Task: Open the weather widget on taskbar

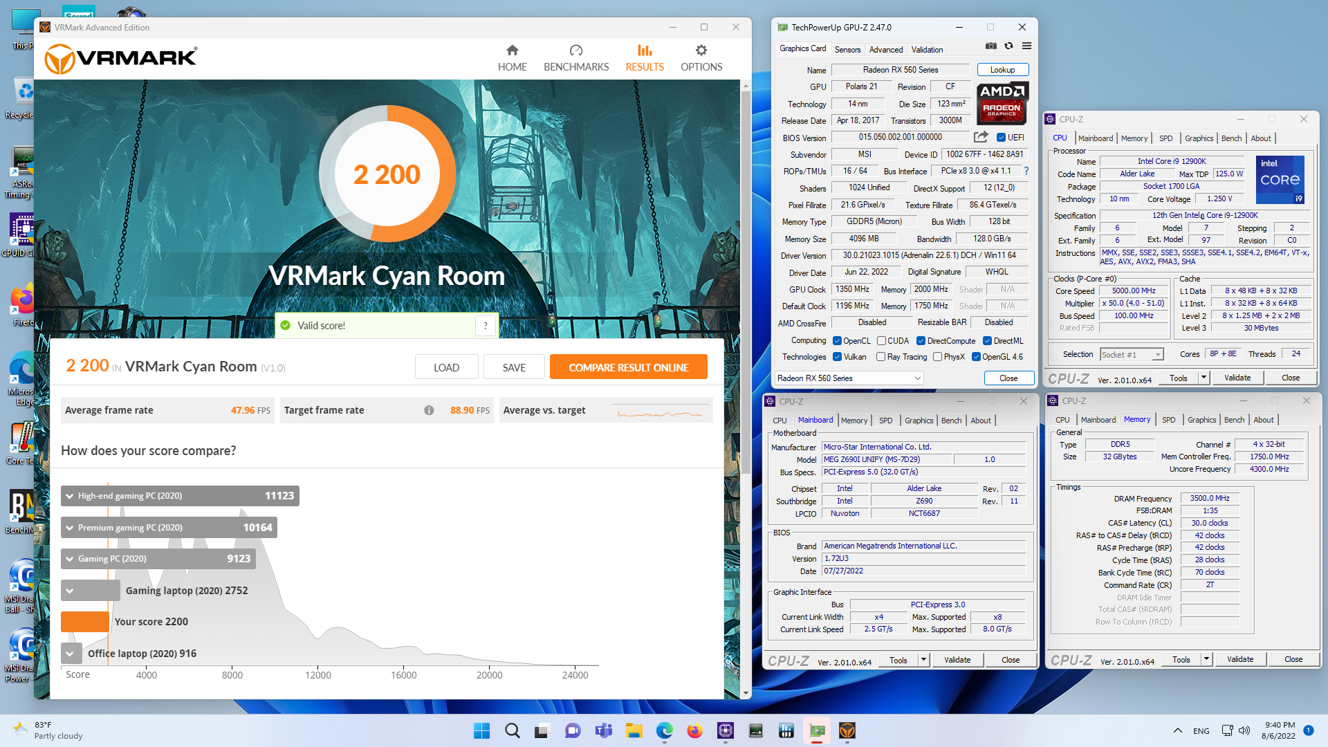Action: coord(48,730)
